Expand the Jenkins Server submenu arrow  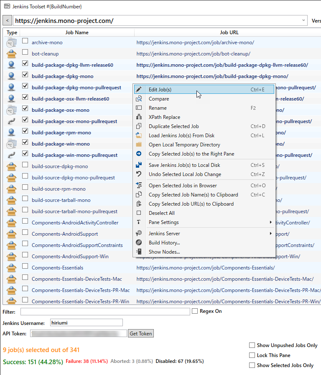pos(271,234)
